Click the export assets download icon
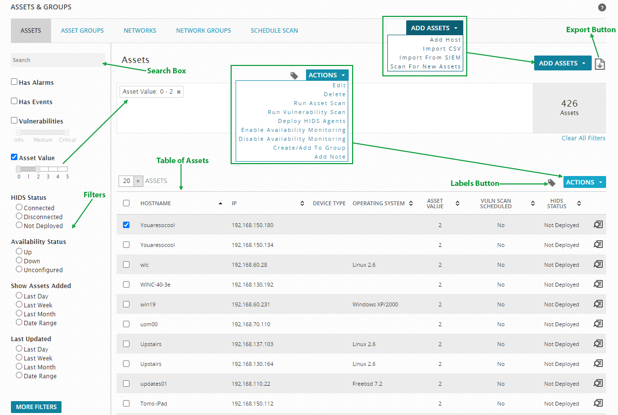Viewport: 618px width, 415px height. pyautogui.click(x=600, y=63)
